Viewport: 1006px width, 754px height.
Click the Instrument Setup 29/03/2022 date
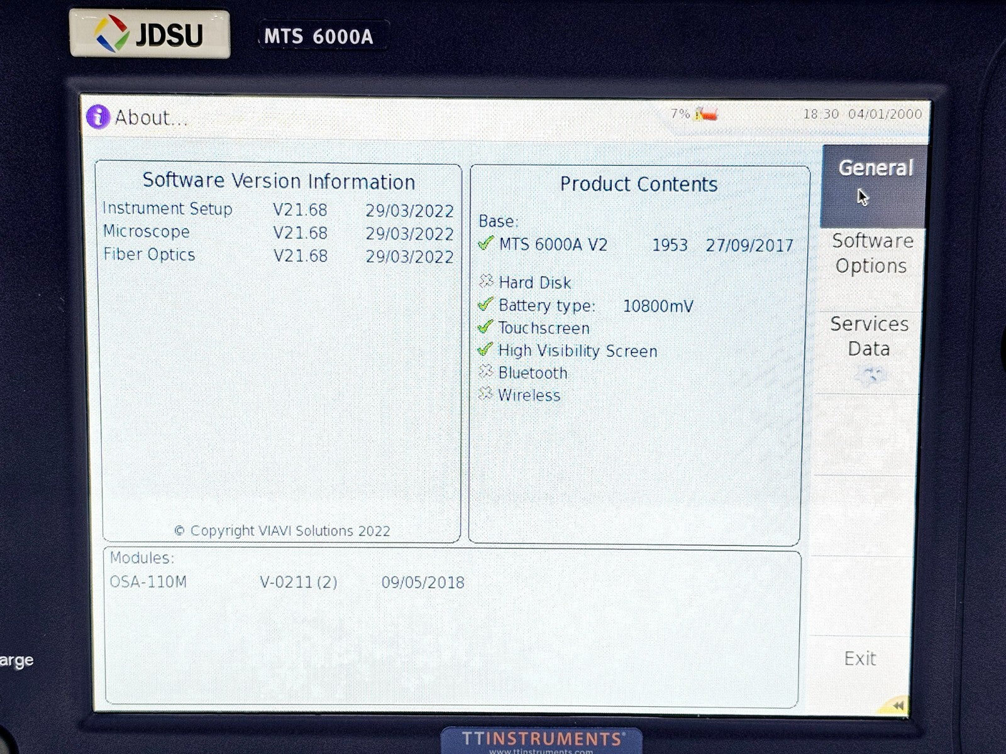click(409, 210)
